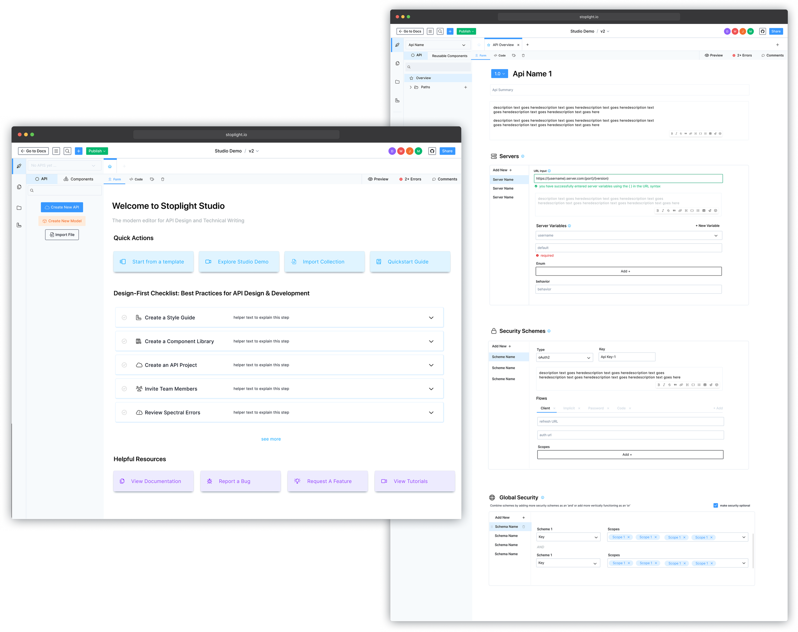Click Go to Docs in front window
Viewport: 798px width, 632px height.
pyautogui.click(x=33, y=151)
